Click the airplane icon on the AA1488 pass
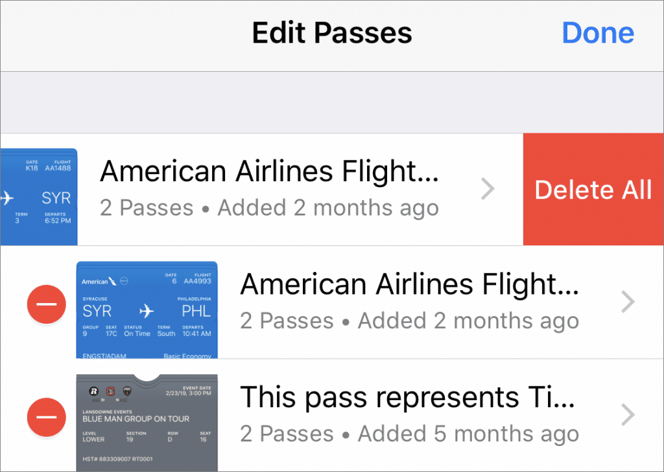664x472 pixels. [x=6, y=197]
